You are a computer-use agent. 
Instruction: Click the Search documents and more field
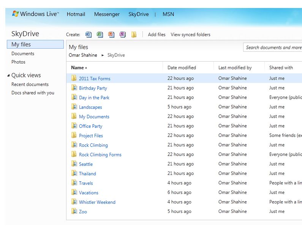tap(272, 48)
